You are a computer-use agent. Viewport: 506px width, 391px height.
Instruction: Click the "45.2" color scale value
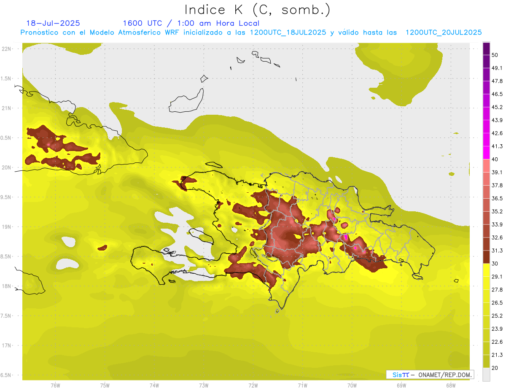click(x=497, y=107)
